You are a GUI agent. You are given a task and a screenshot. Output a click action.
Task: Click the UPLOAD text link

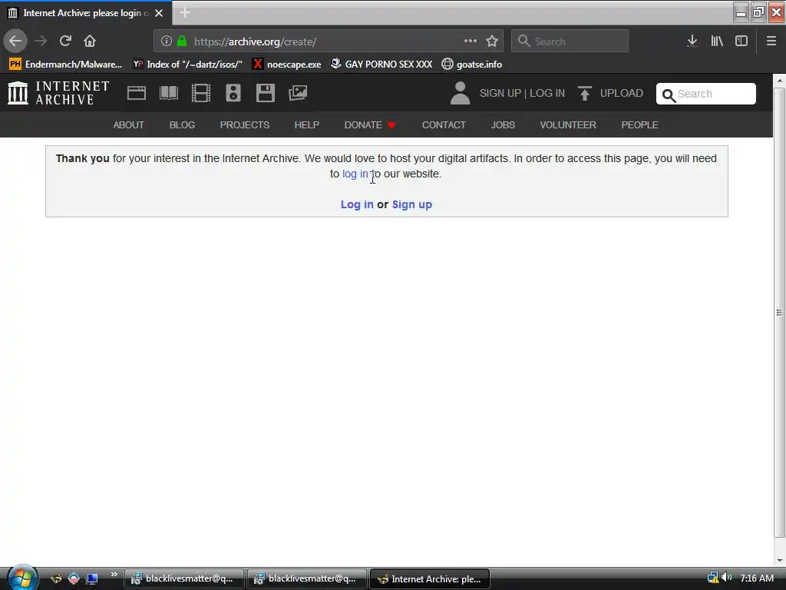pyautogui.click(x=622, y=93)
